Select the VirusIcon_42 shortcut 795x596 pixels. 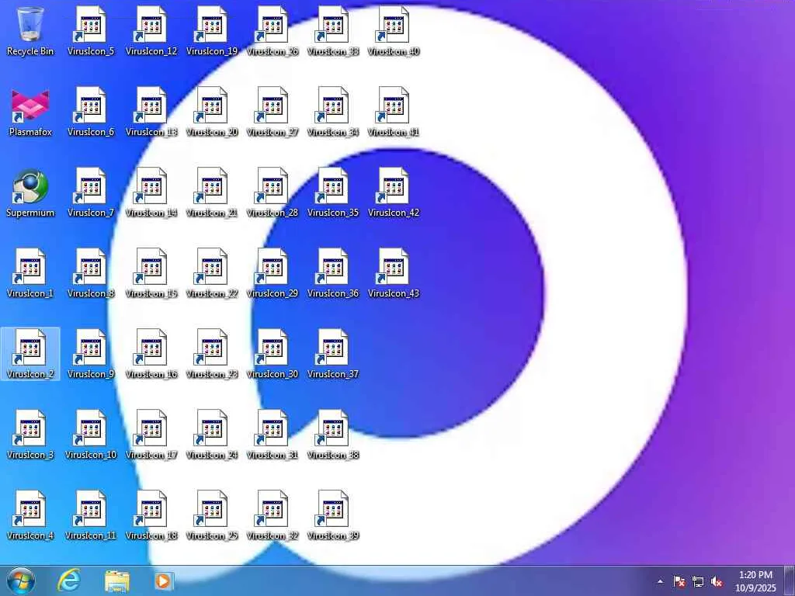(394, 192)
